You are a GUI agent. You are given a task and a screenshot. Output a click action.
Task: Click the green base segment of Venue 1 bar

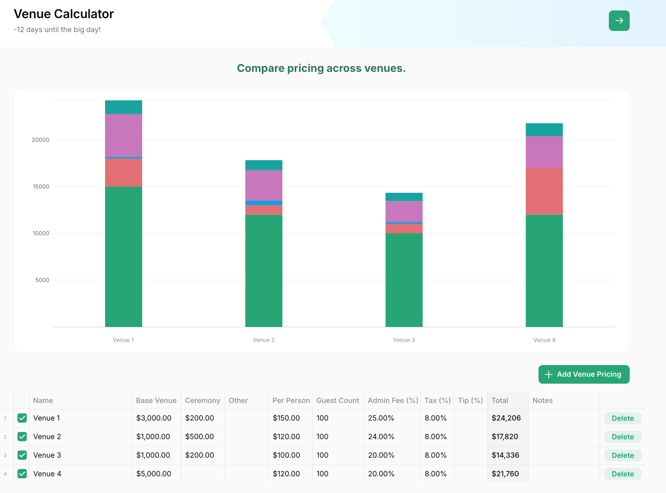click(x=124, y=257)
